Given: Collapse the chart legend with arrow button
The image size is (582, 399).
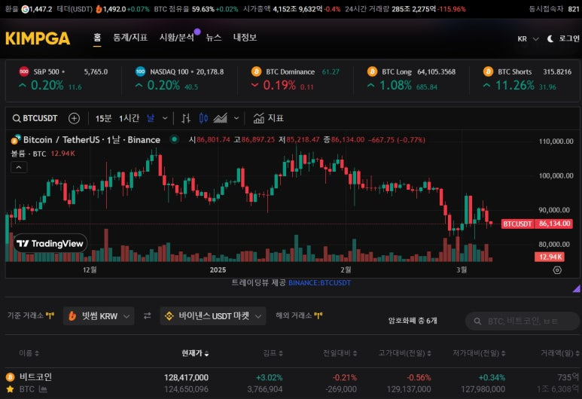Looking at the screenshot, I should coord(19,167).
